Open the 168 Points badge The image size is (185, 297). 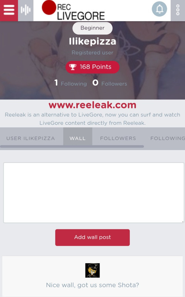click(92, 67)
